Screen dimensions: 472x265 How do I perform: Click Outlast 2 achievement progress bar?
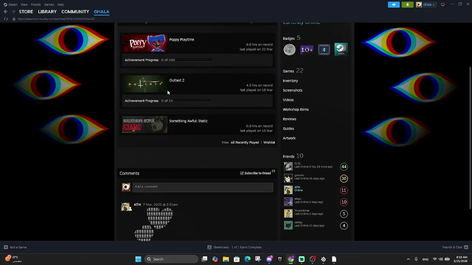click(192, 100)
